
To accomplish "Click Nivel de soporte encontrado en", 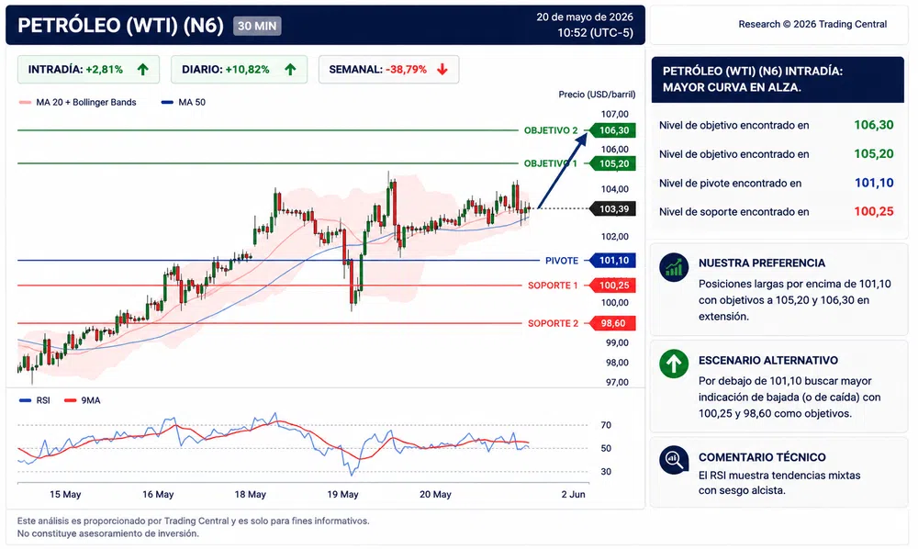I will tap(733, 212).
